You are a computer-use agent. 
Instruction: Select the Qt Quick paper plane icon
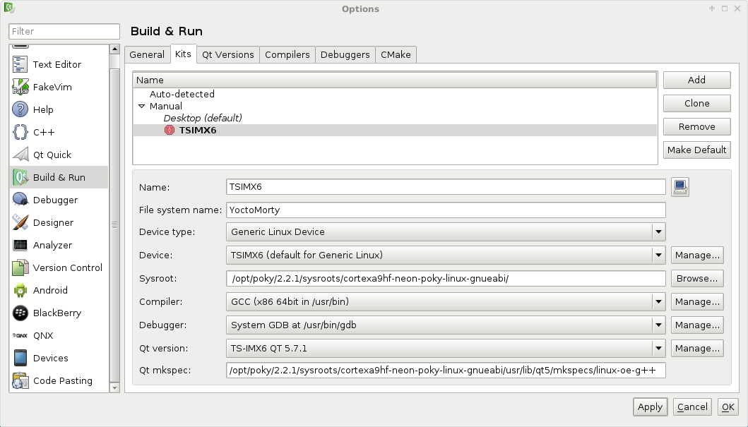(x=20, y=155)
